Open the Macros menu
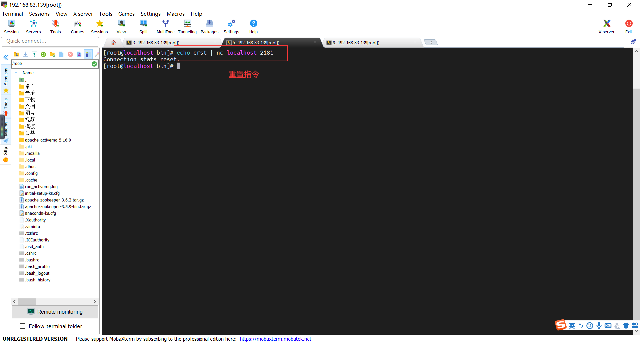Viewport: 640px width, 343px height. click(176, 14)
